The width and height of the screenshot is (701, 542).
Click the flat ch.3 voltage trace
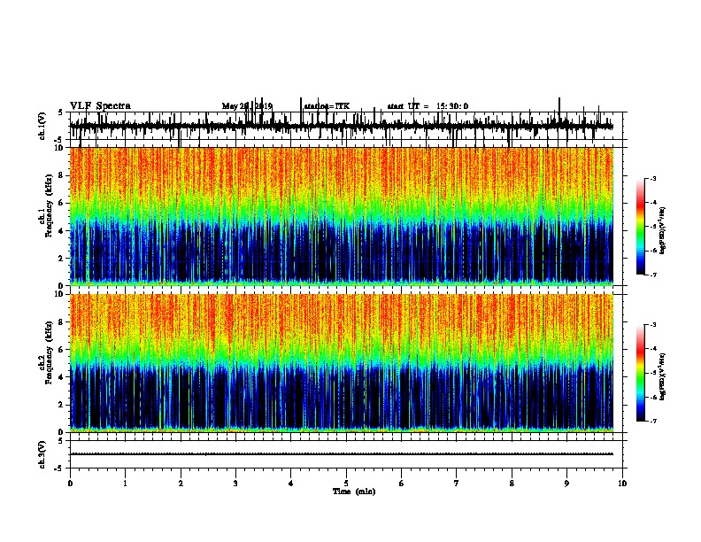pos(341,454)
